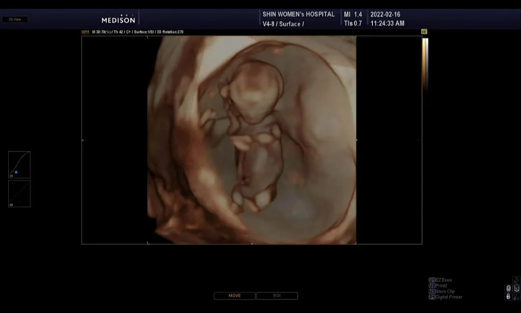Select the MPR mode label

tap(85, 32)
